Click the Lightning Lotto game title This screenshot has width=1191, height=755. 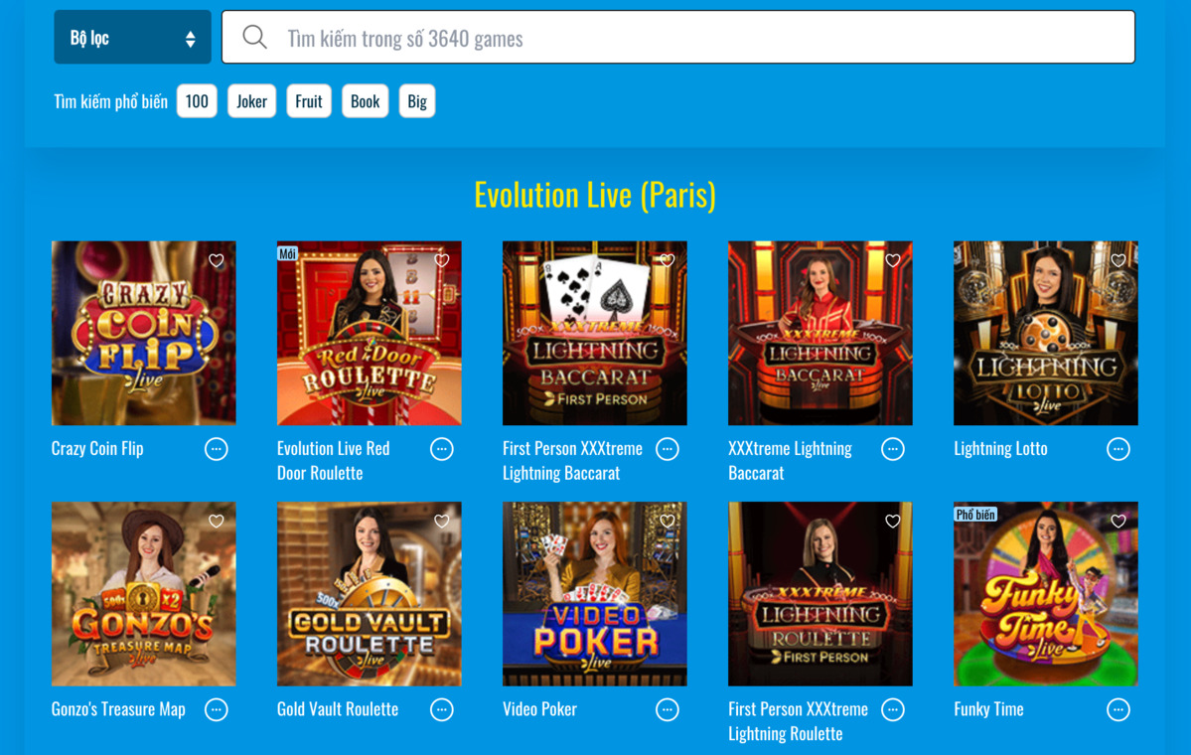point(1000,448)
